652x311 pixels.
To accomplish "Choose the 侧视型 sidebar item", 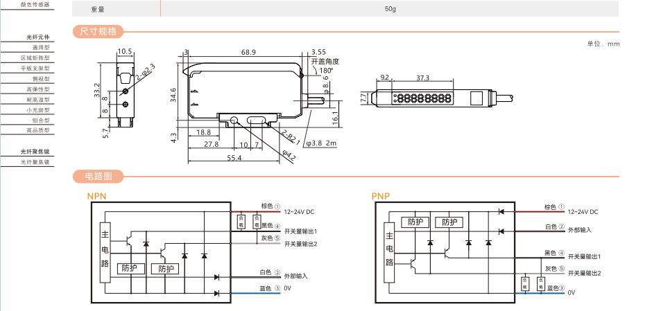I will pyautogui.click(x=42, y=79).
